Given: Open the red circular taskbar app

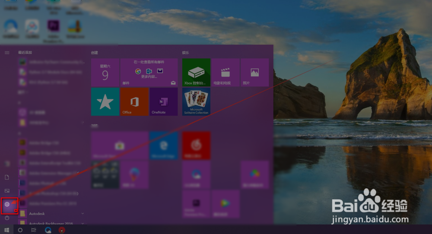Looking at the screenshot, I should pos(62,230).
